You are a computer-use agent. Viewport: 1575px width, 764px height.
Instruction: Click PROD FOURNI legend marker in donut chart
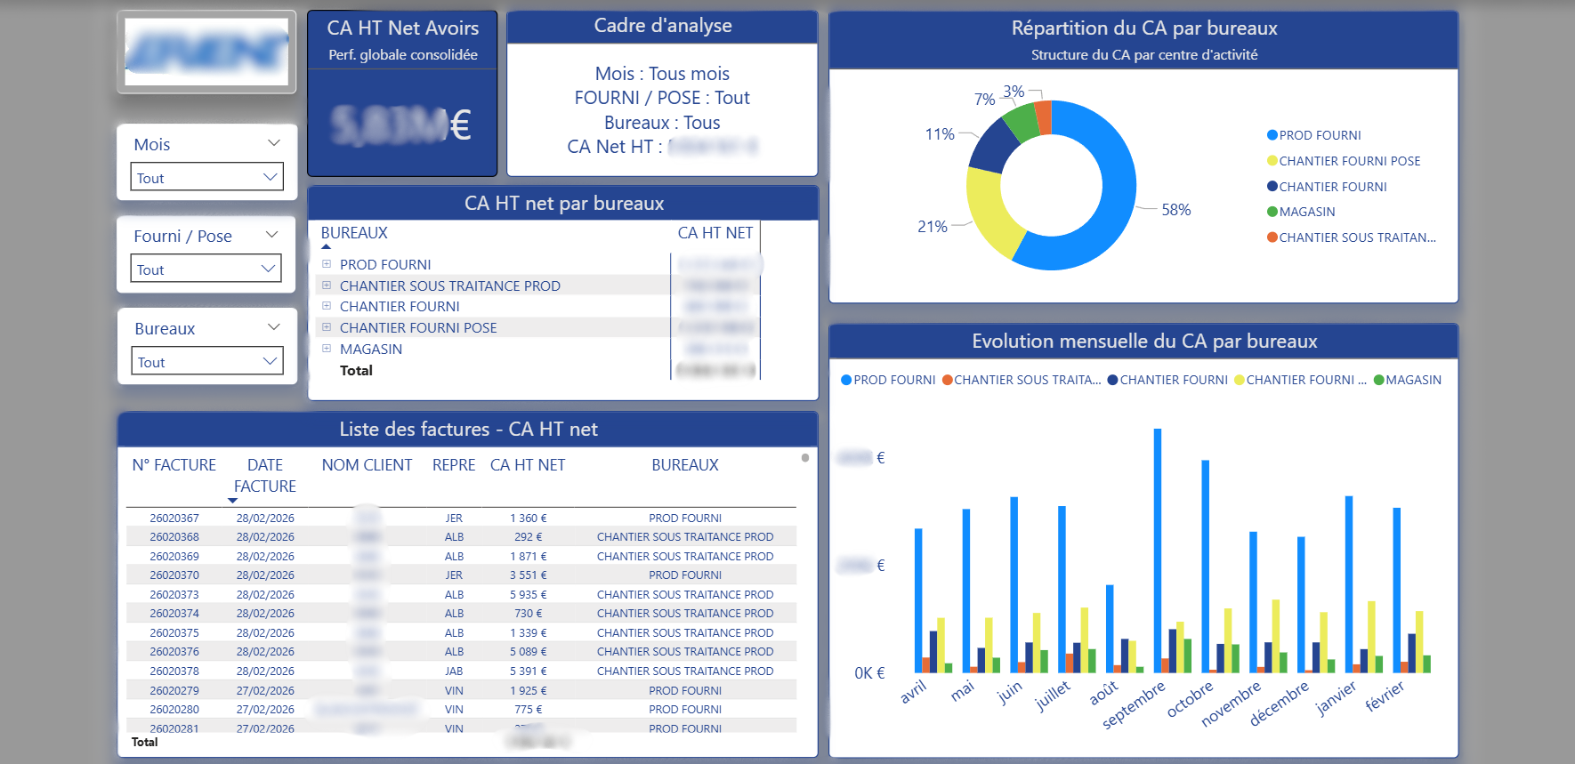[x=1272, y=135]
